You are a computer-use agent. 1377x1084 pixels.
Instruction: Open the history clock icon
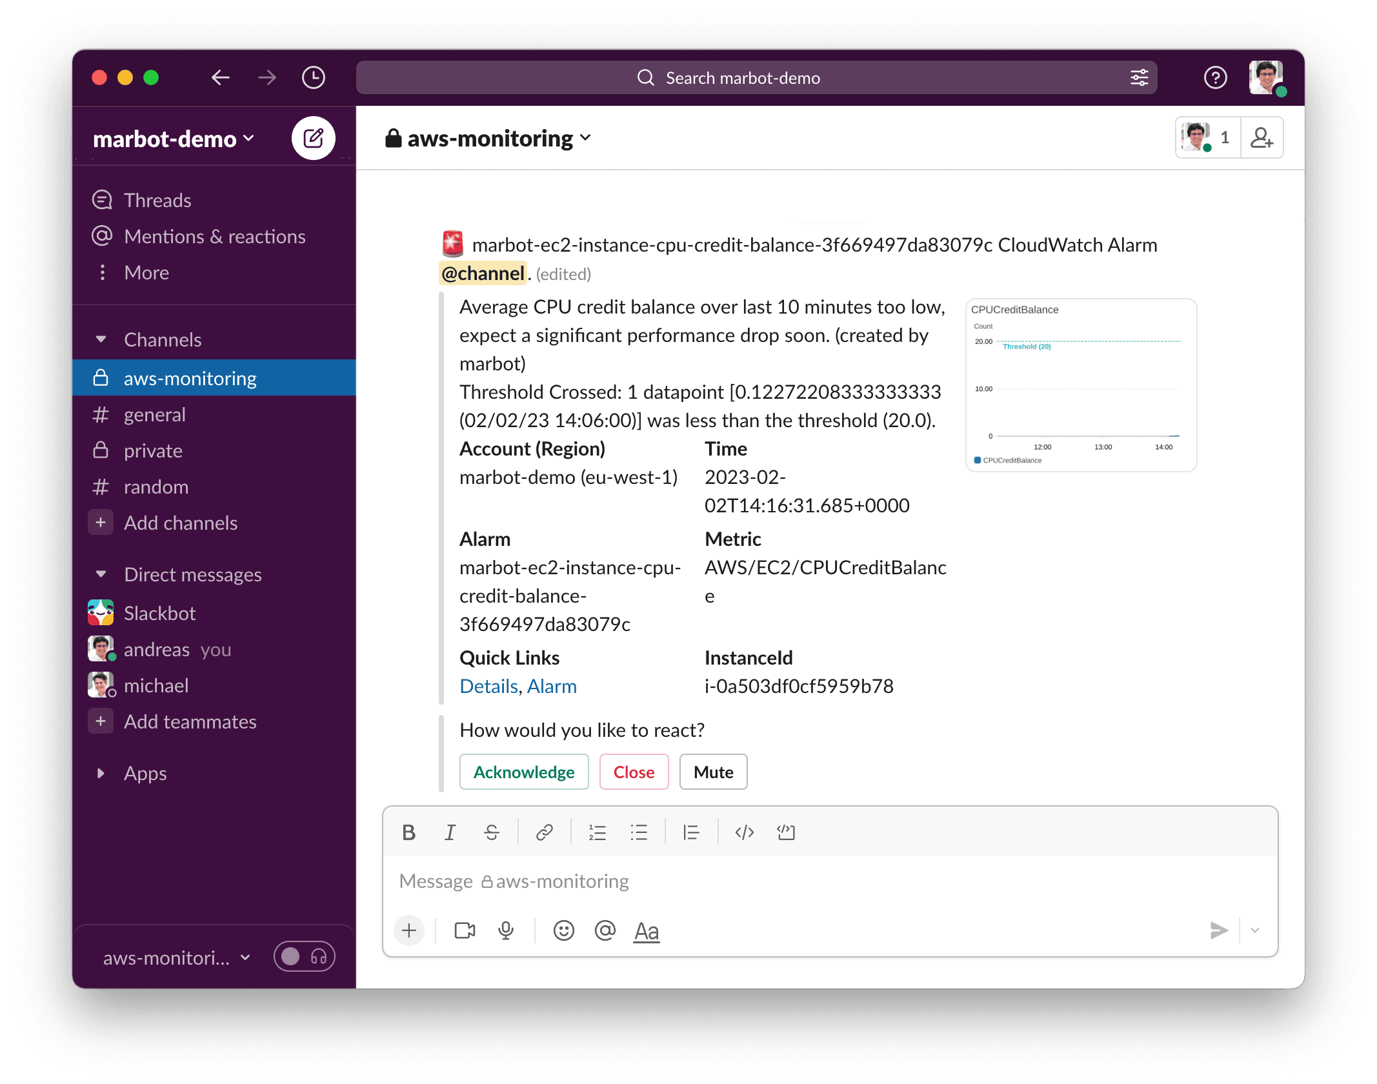[314, 78]
